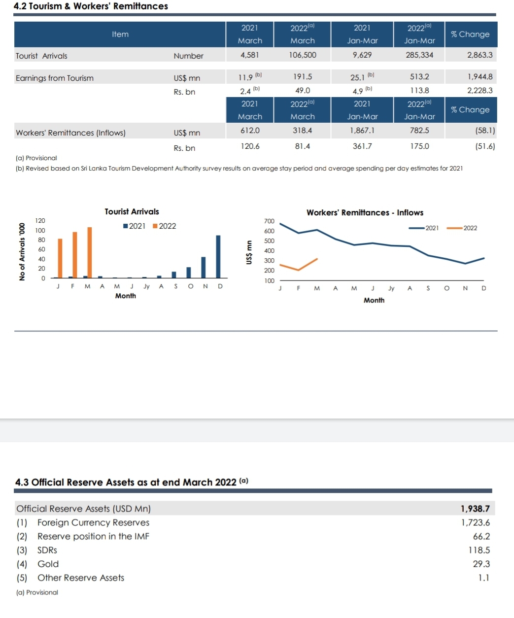Click footnote (b) about Sri Lanka Tourism Development Authority
514x618 pixels.
point(240,168)
